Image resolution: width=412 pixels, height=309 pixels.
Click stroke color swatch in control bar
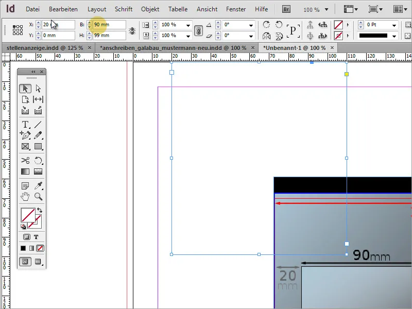tap(338, 36)
